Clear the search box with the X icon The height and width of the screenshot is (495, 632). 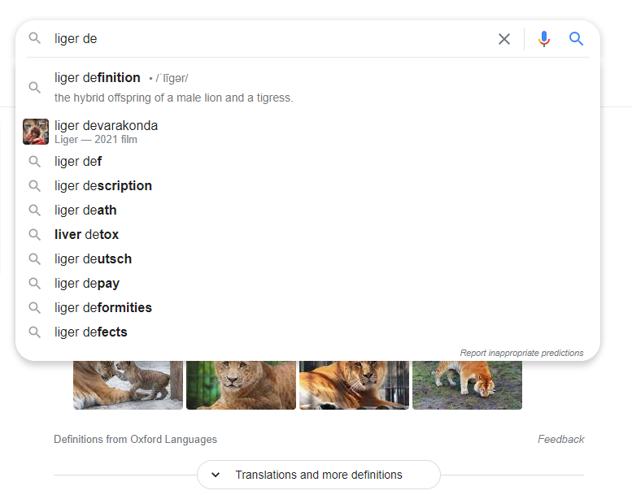pos(504,39)
